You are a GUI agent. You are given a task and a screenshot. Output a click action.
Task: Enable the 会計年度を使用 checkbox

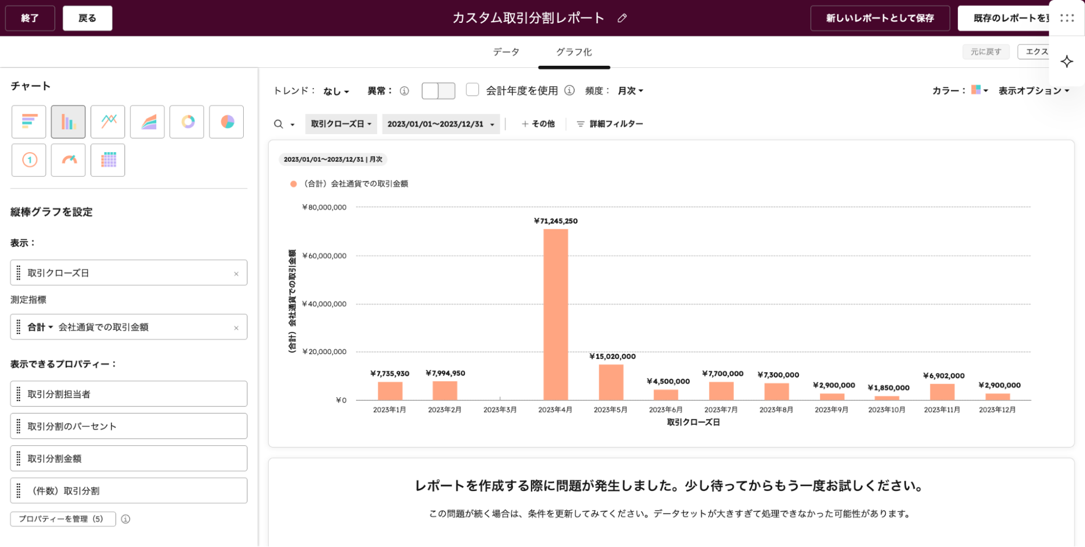[x=472, y=90]
